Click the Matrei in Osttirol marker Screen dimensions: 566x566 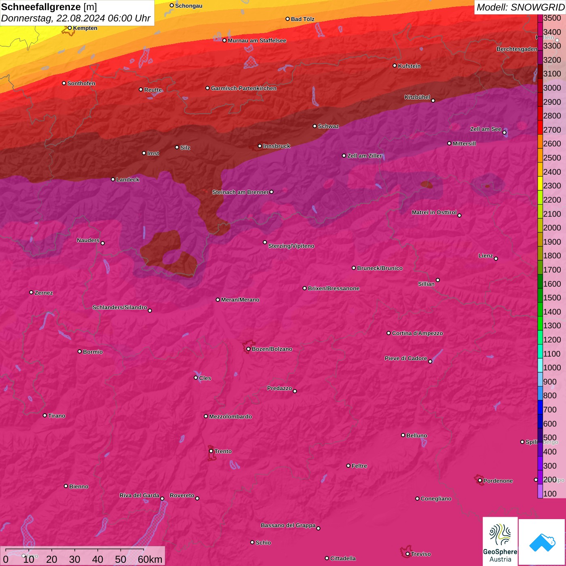click(x=459, y=215)
